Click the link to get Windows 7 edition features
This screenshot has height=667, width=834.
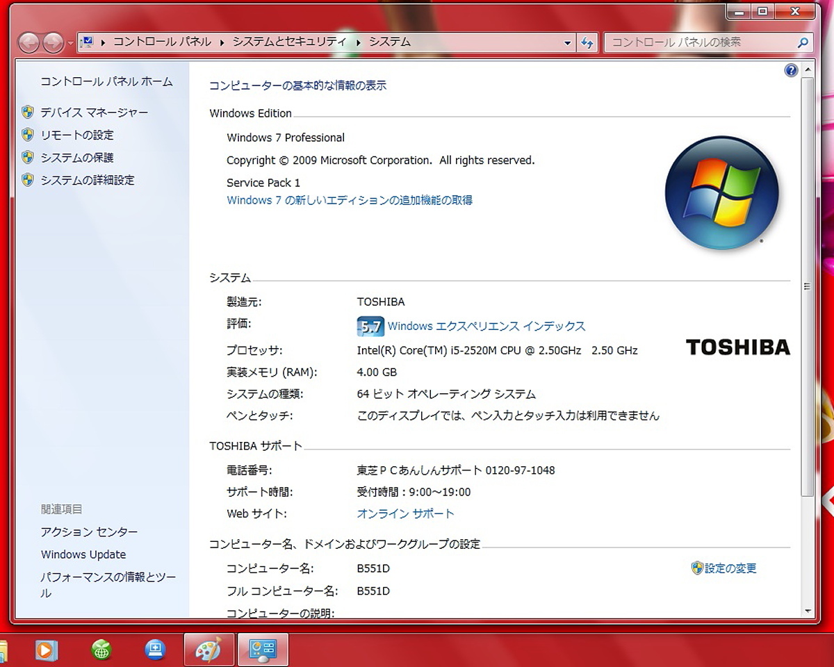350,200
